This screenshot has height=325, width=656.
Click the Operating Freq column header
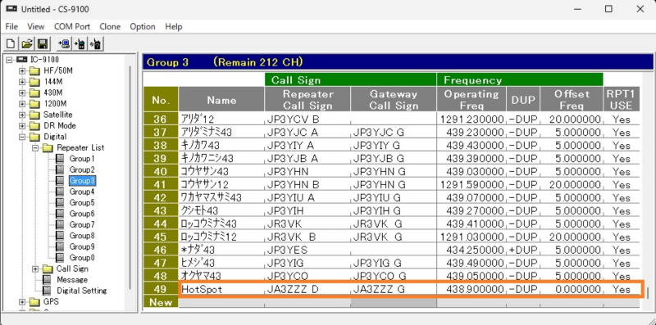click(x=471, y=100)
